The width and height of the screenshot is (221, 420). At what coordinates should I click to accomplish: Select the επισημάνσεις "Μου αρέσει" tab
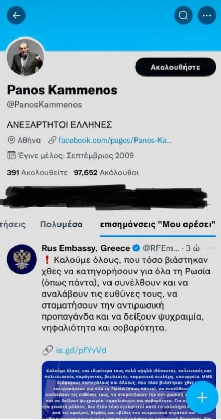click(158, 224)
